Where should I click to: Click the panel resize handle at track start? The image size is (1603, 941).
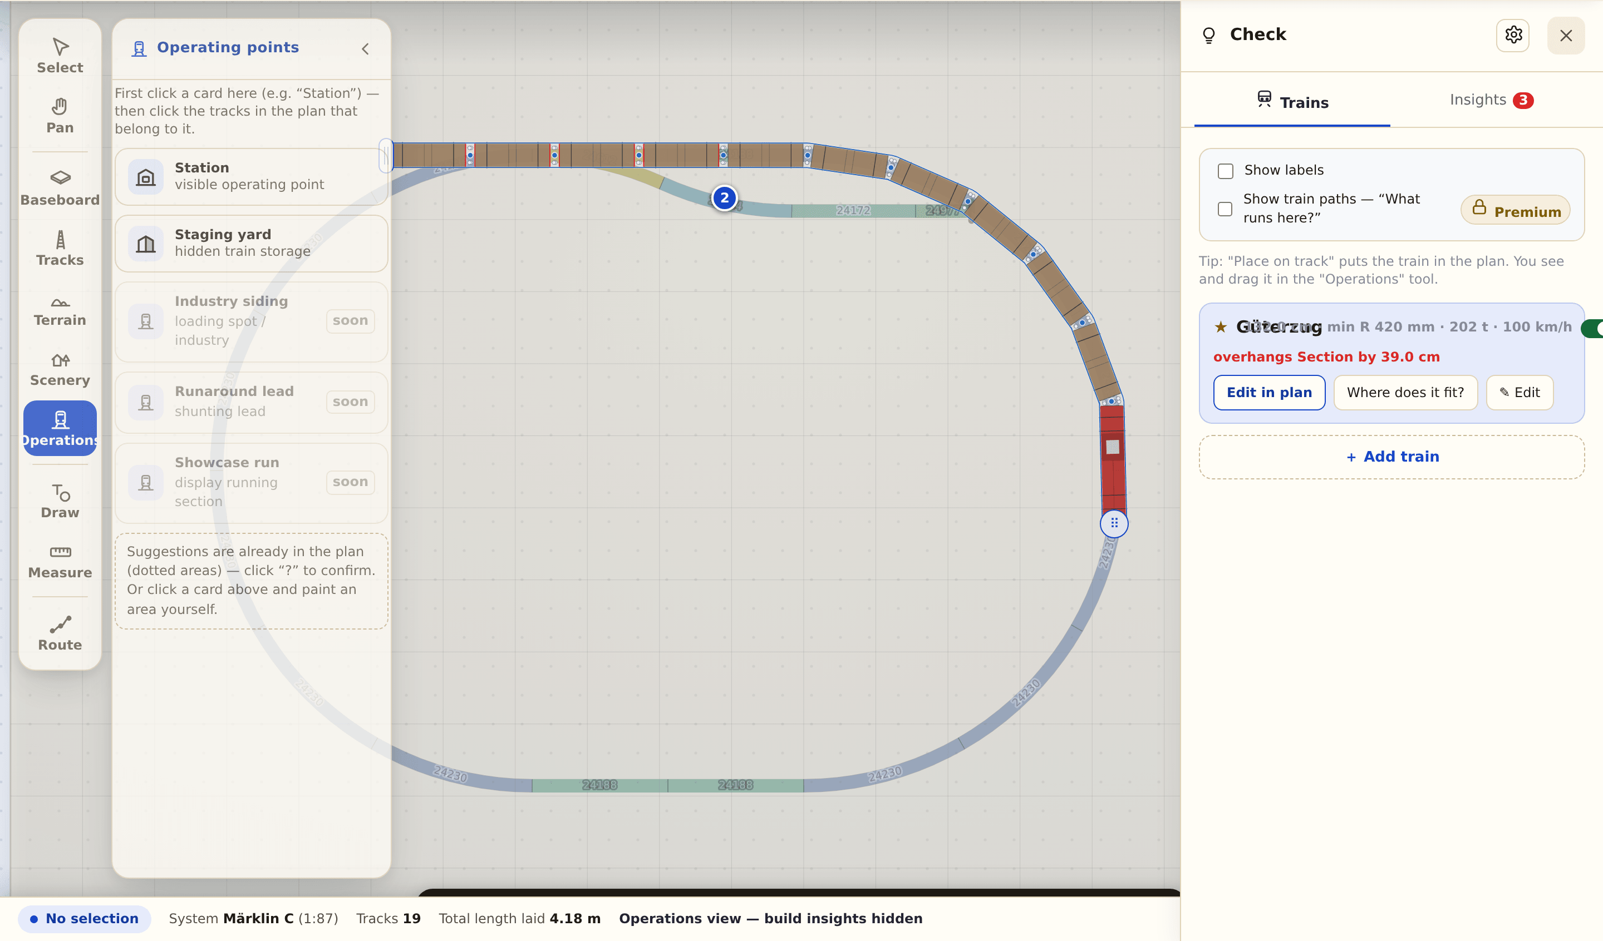(x=386, y=156)
